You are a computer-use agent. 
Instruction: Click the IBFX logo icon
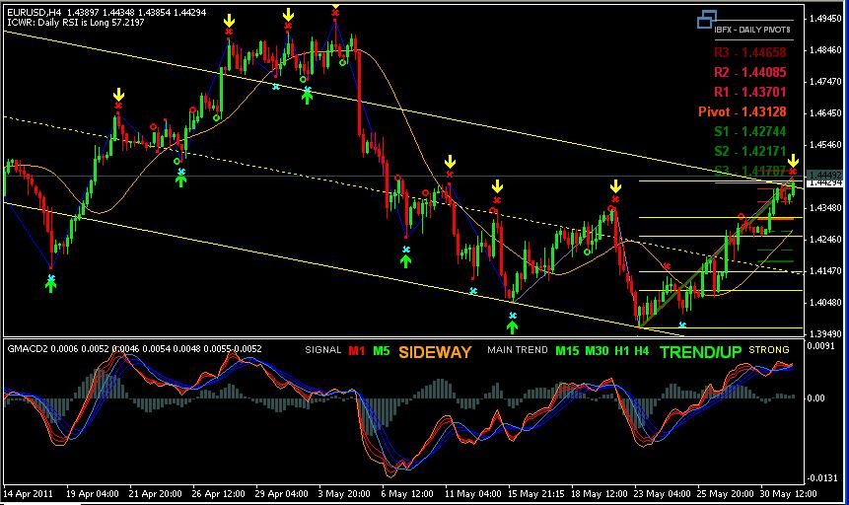[707, 20]
